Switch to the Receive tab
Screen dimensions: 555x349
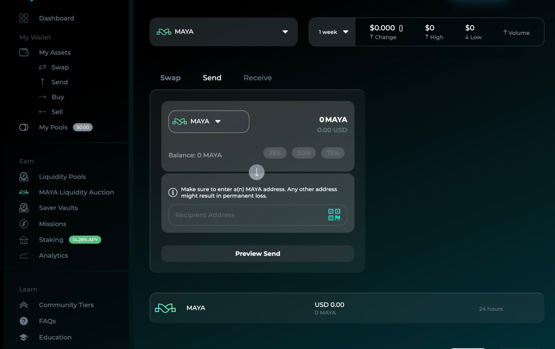pyautogui.click(x=258, y=78)
